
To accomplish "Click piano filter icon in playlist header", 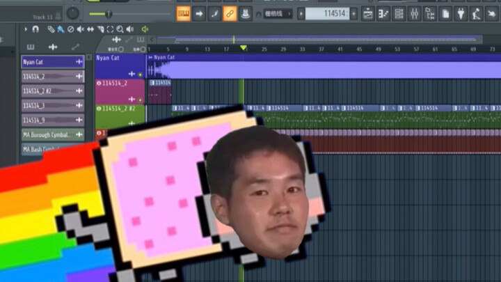I will 141,39.
